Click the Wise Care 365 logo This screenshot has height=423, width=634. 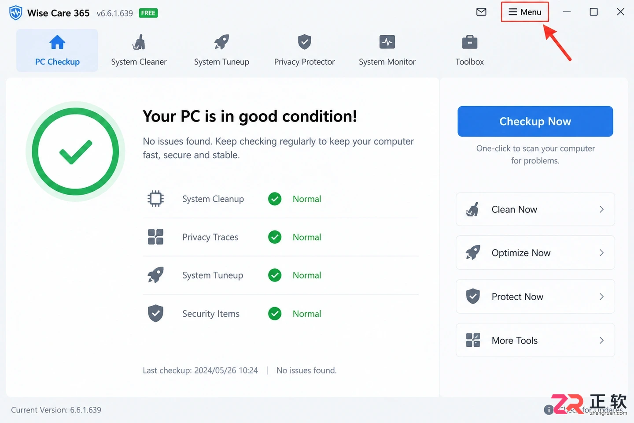click(15, 13)
